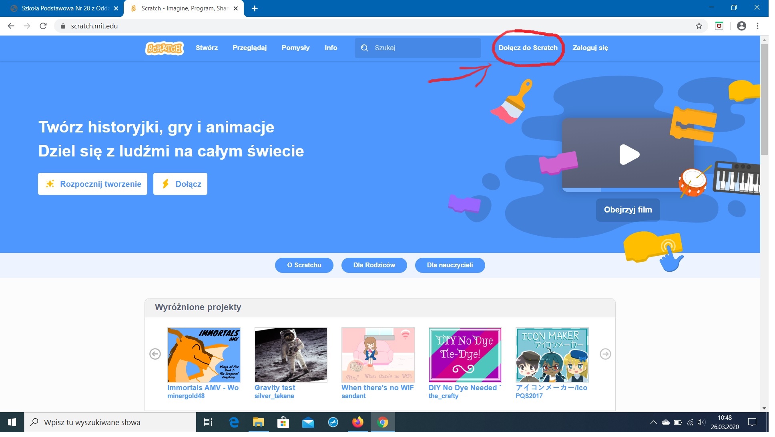
Task: Click the Windows taskbar search box
Action: [110, 422]
